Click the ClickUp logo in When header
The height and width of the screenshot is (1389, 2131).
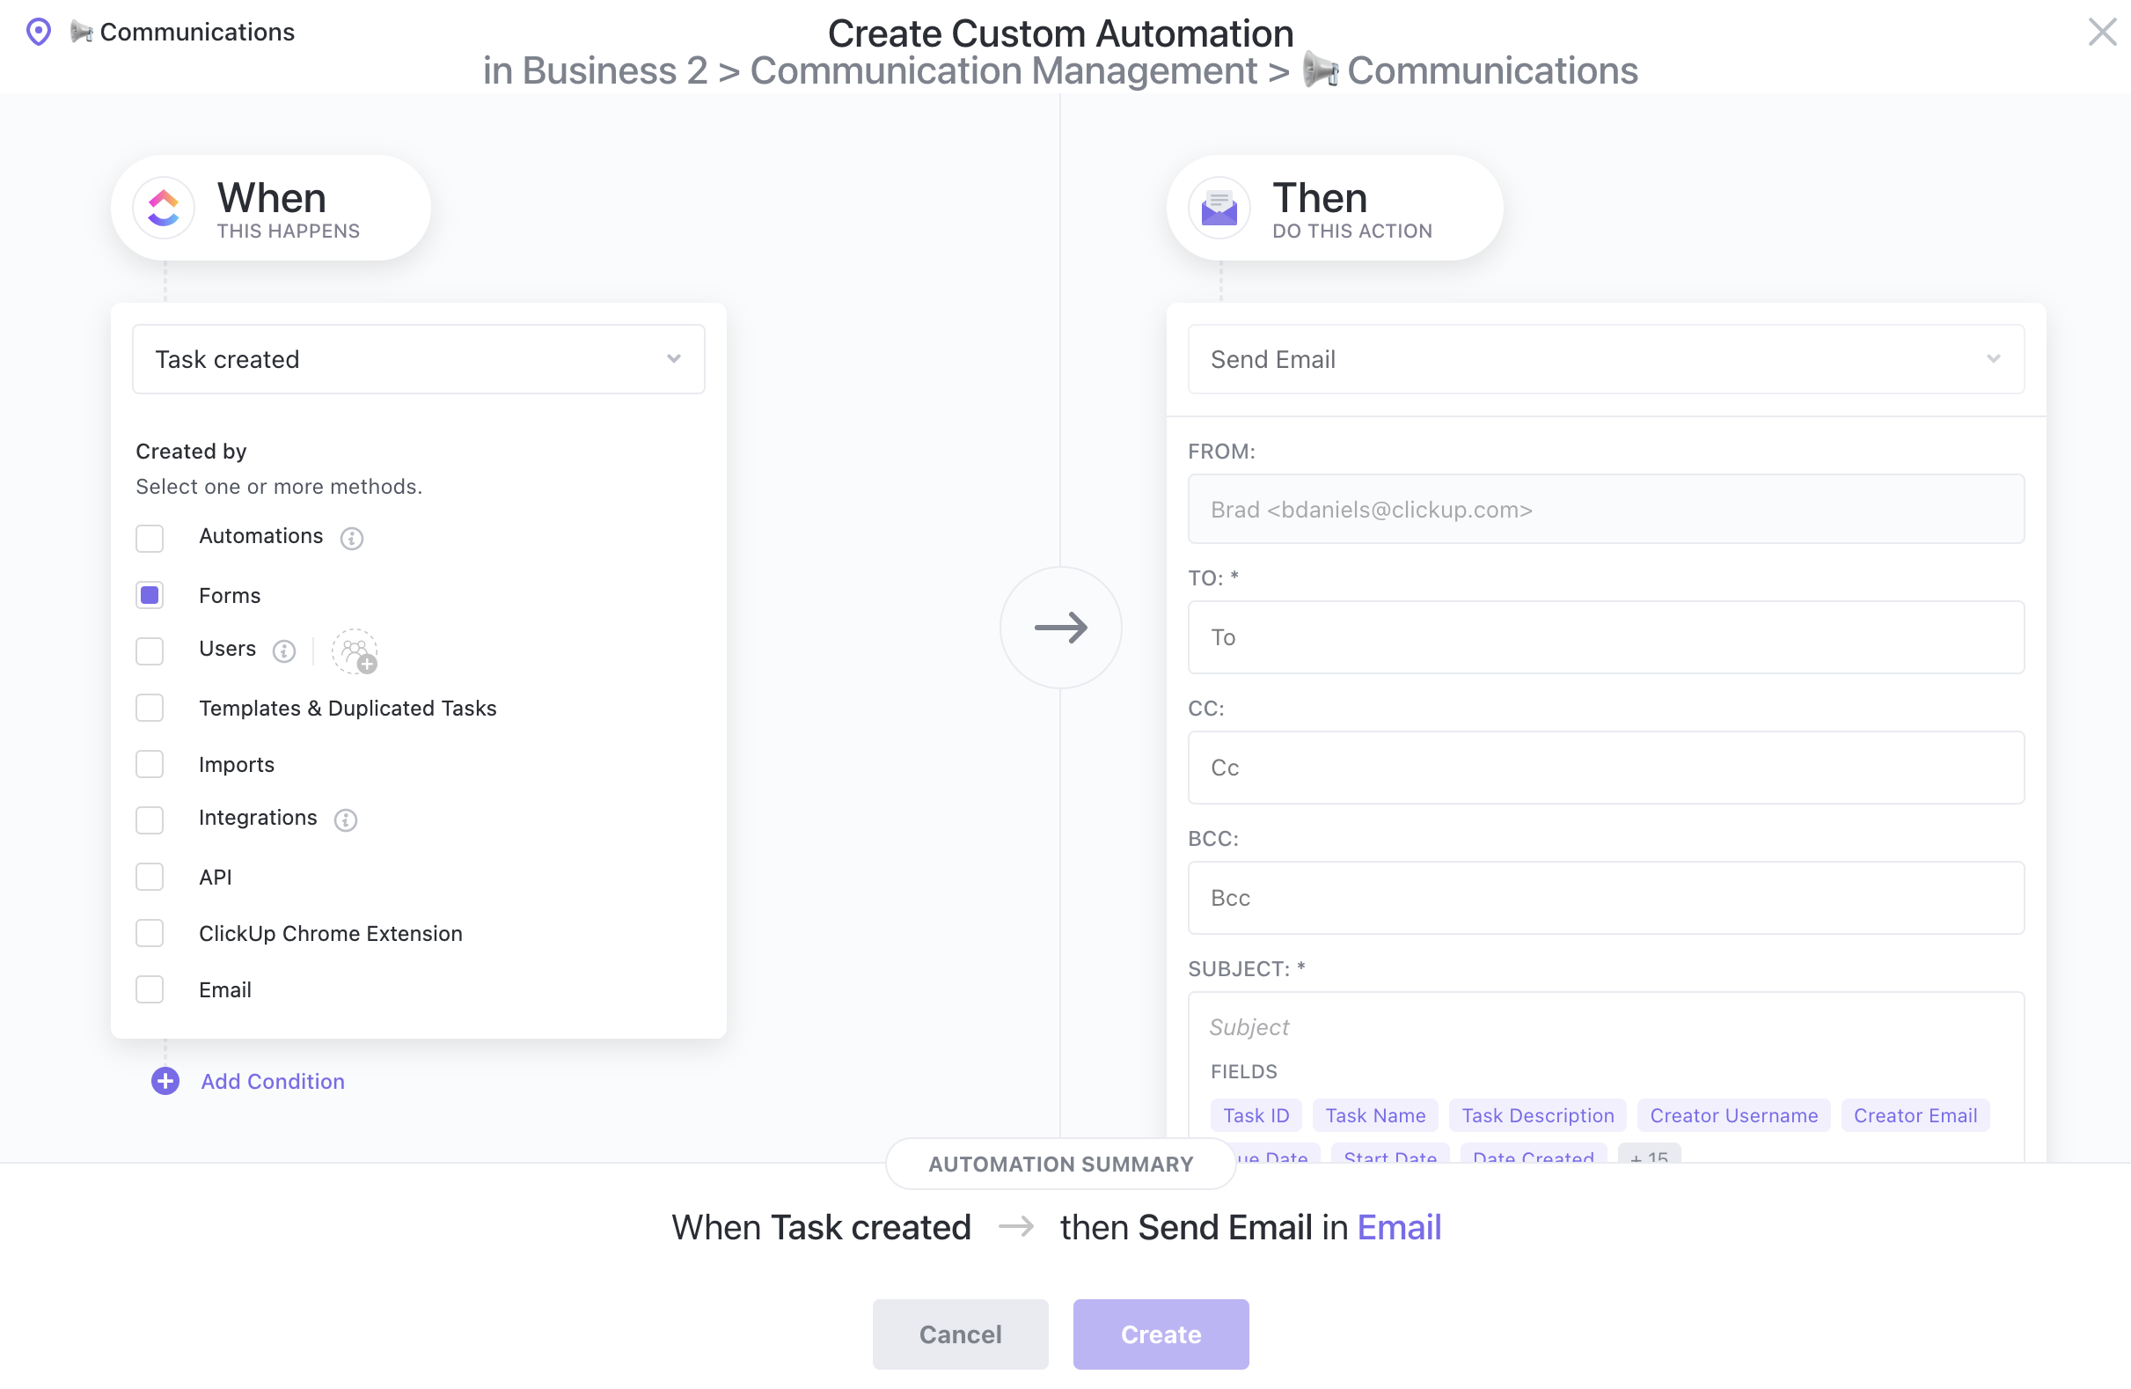tap(164, 208)
